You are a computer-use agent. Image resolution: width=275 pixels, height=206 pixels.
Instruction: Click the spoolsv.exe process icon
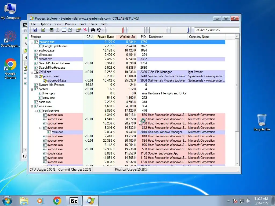[x=45, y=153]
